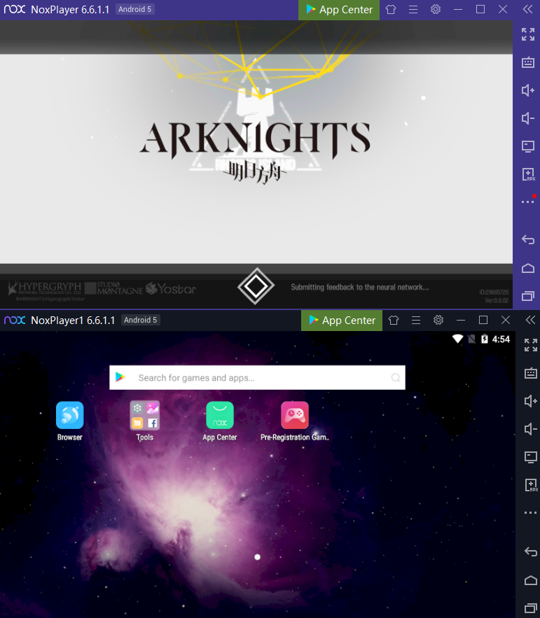540x618 pixels.
Task: Decrease volume in NoxPlayer1 sidebar
Action: [x=530, y=429]
